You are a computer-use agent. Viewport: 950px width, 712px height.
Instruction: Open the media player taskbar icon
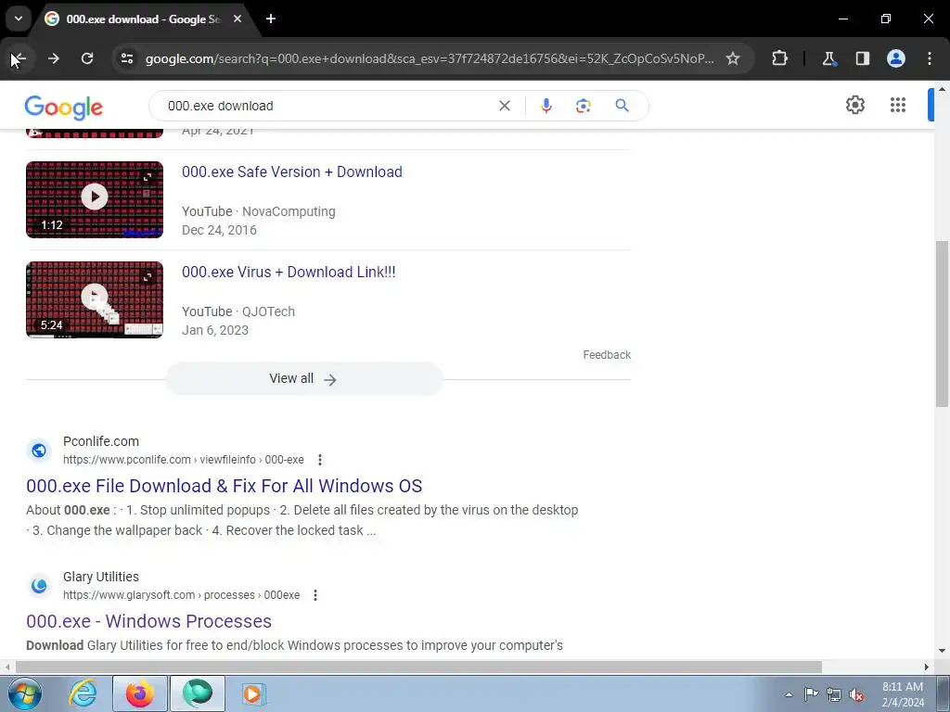[252, 693]
